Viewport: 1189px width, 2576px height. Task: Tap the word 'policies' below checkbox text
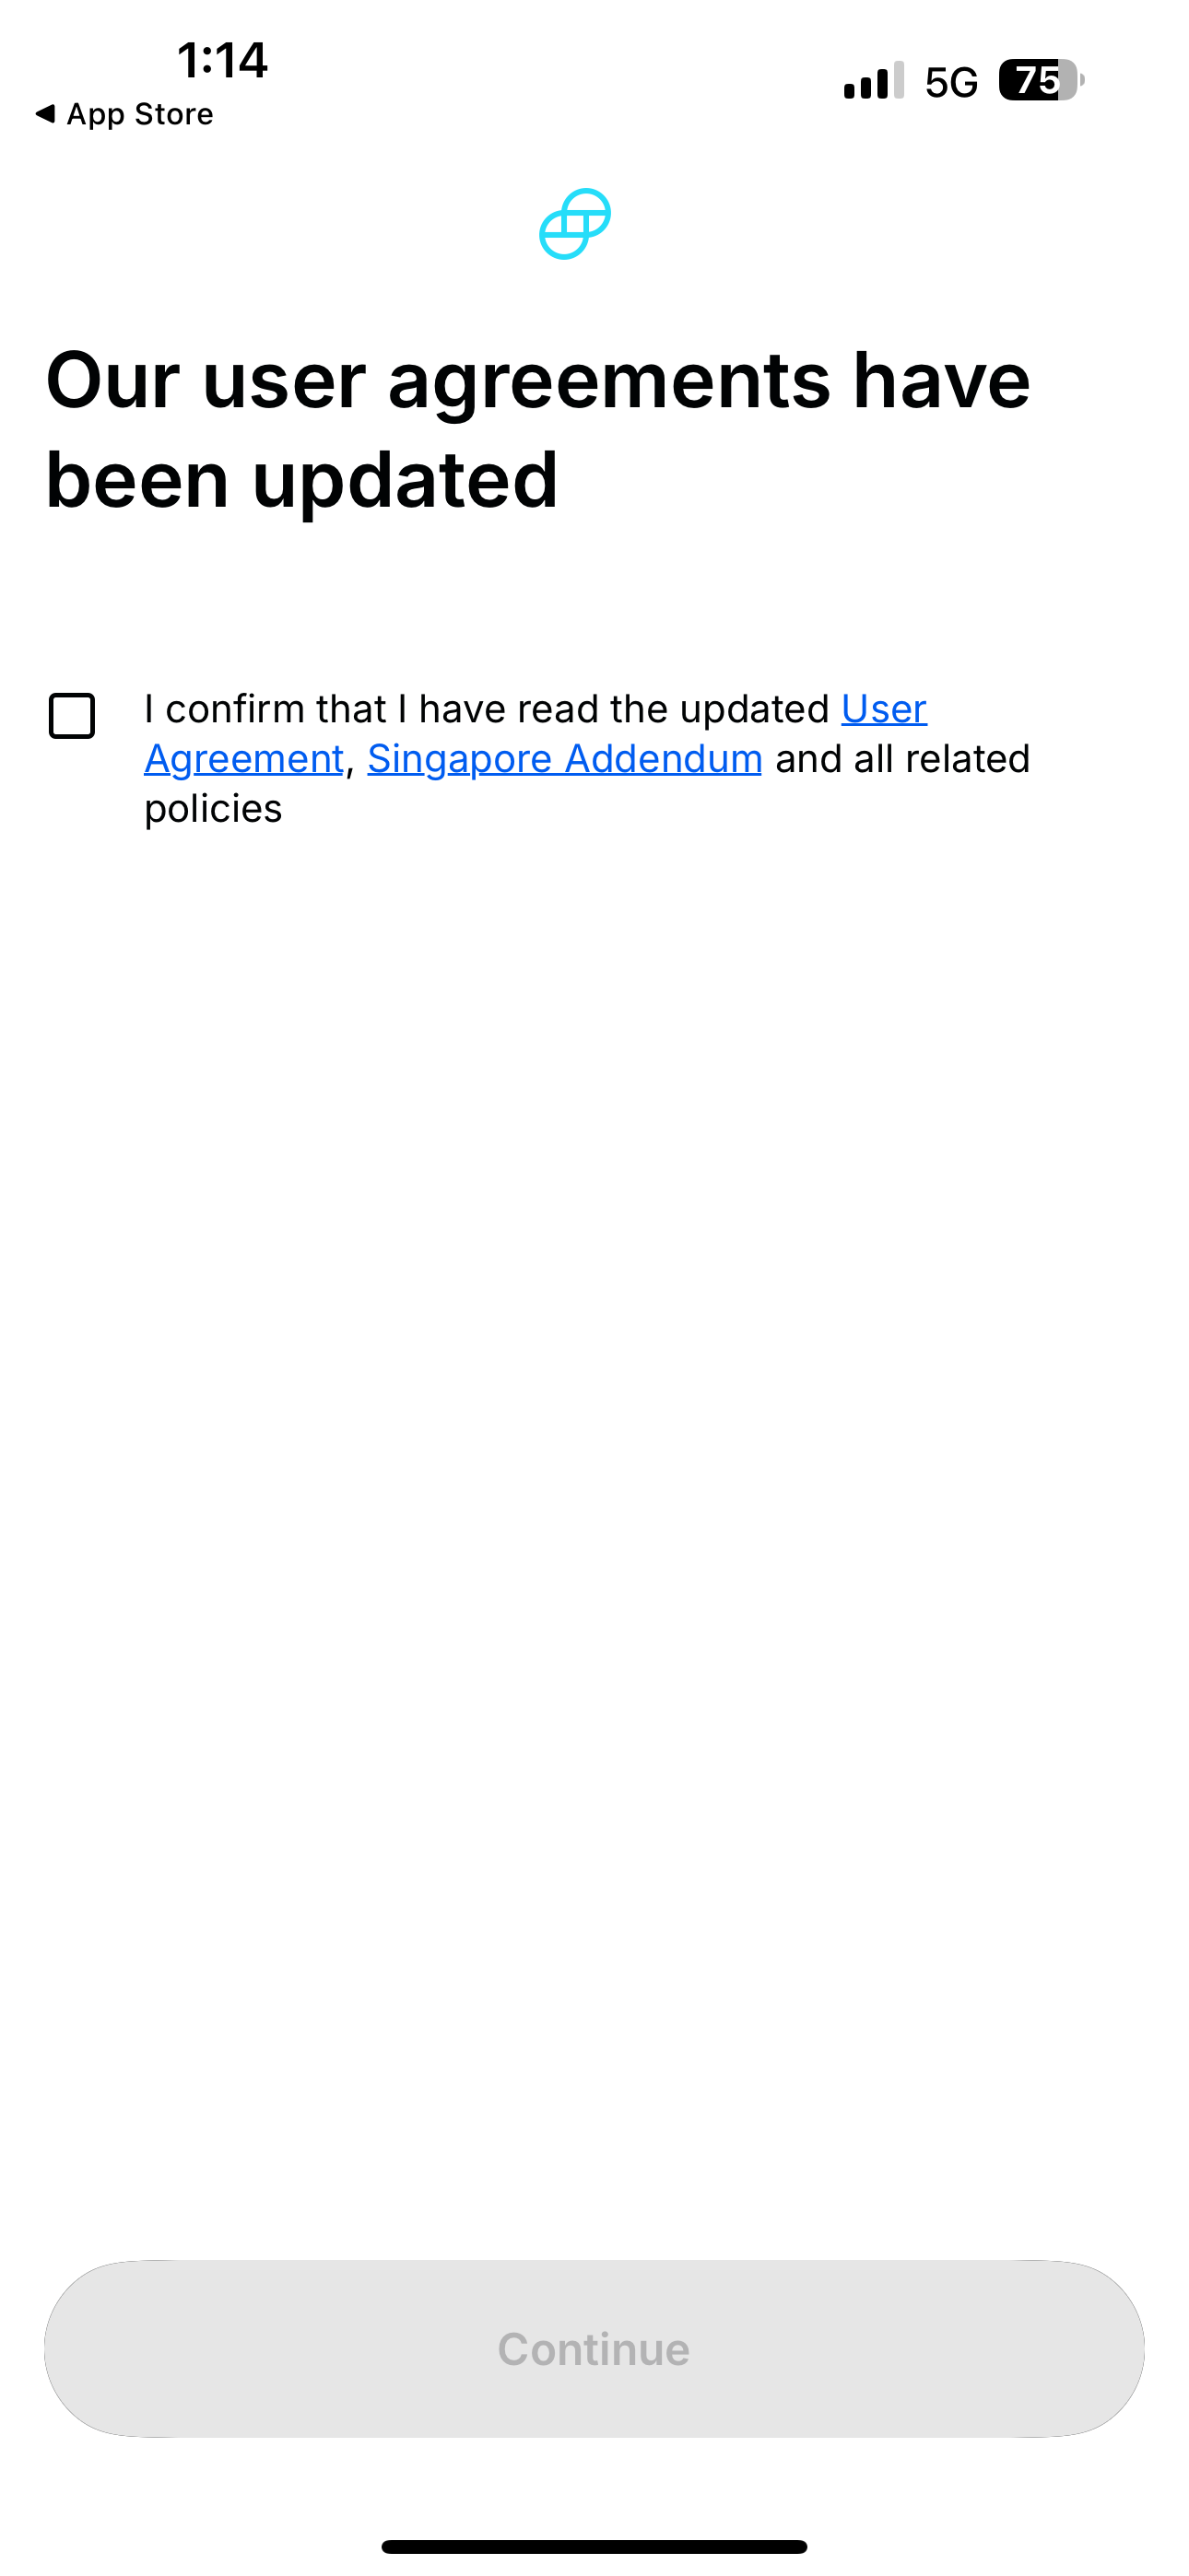click(213, 809)
